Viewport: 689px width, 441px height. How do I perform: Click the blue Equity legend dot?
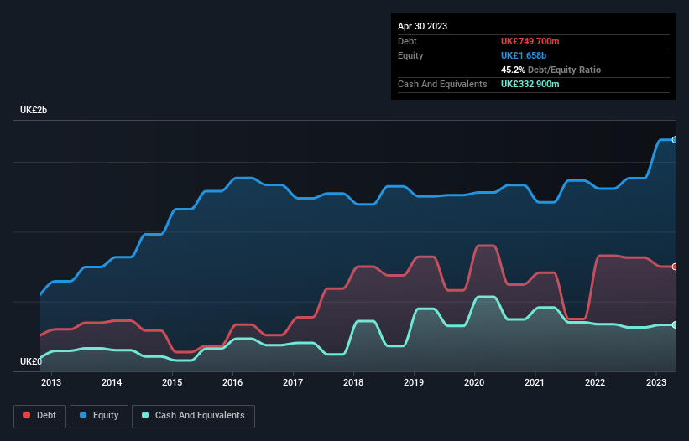coord(83,415)
